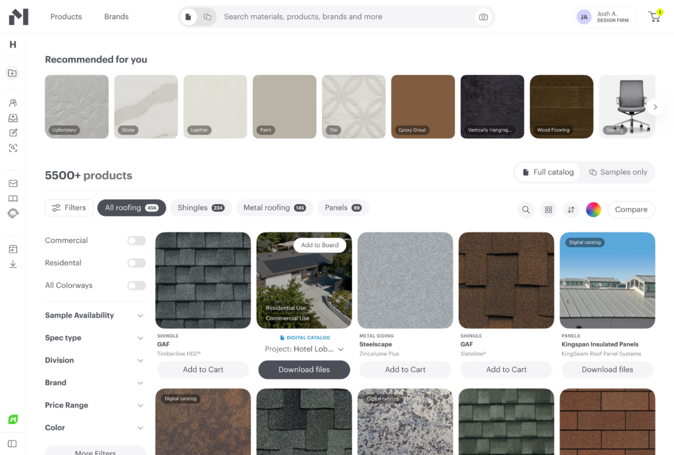Click the Steelscape Zincalume Plus thumbnail

click(405, 280)
